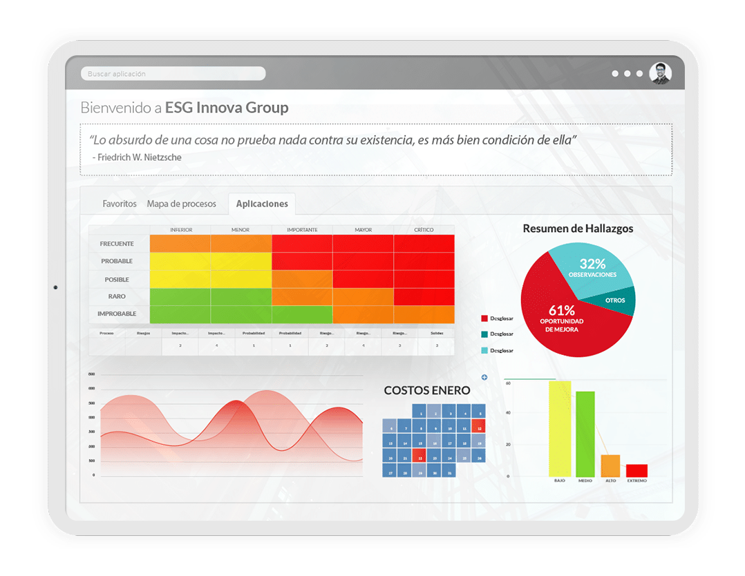The width and height of the screenshot is (745, 576).
Task: Click date 22 in the COSTOS ENERO calendar
Action: pyautogui.click(x=419, y=455)
